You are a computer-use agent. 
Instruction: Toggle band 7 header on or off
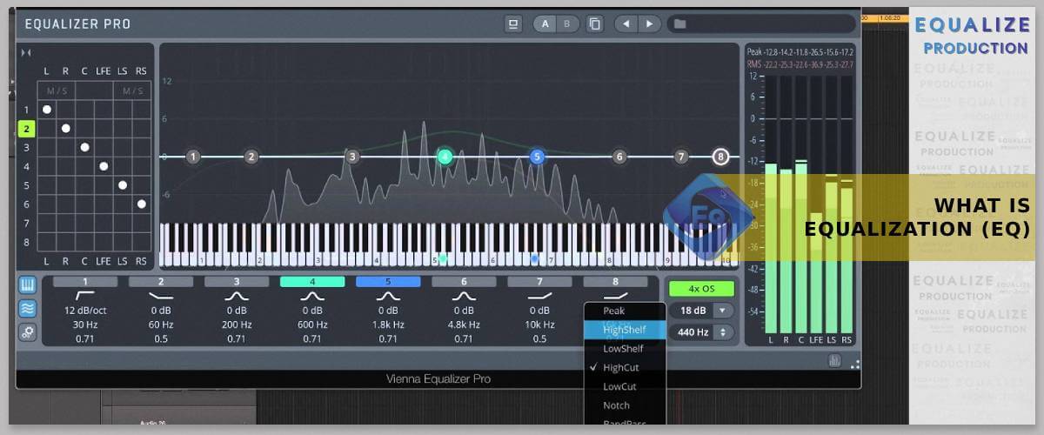point(539,282)
